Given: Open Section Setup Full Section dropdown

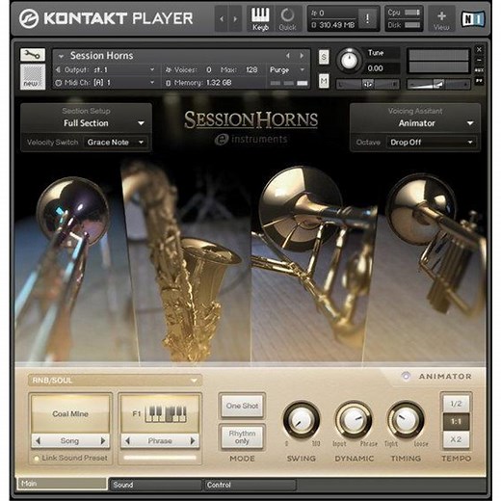Looking at the screenshot, I should 86,123.
